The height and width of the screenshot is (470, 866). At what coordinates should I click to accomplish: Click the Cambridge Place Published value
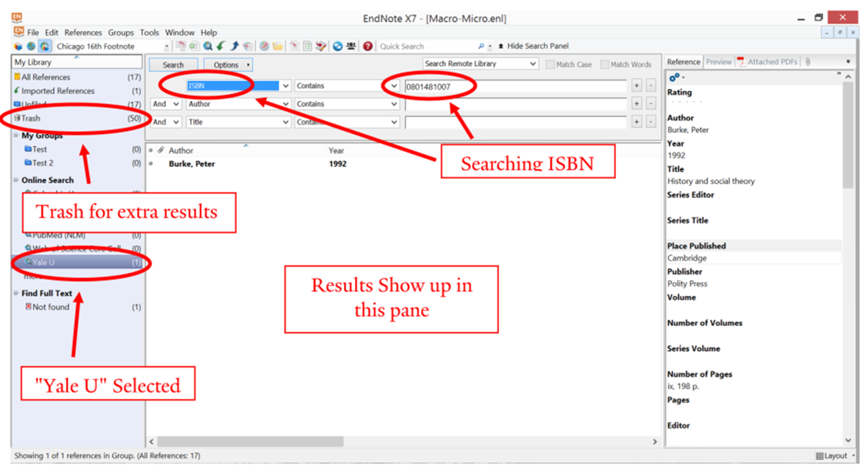[x=687, y=258]
